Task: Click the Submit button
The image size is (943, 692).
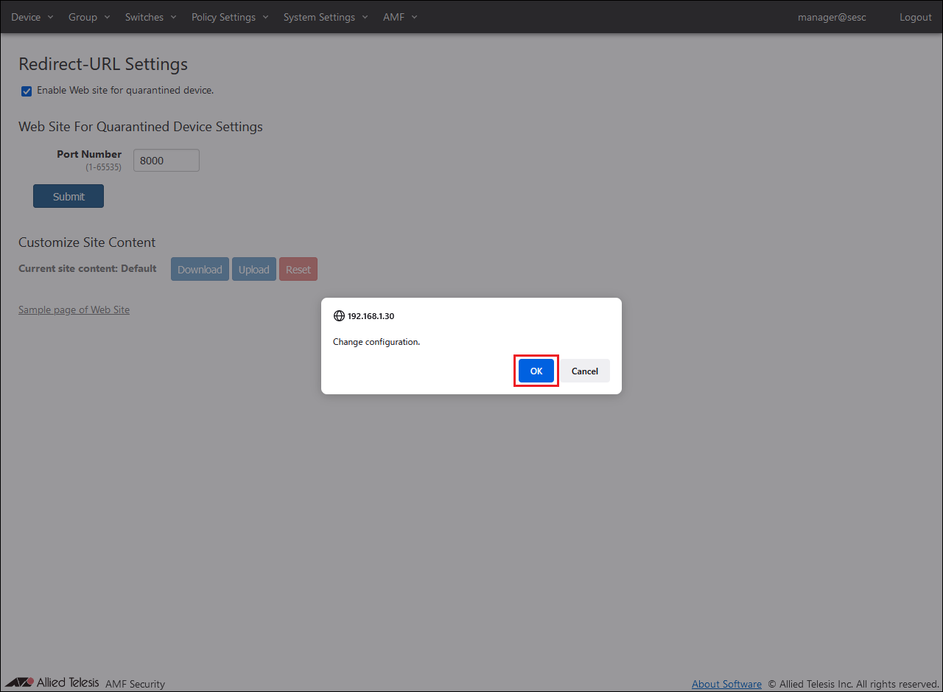Action: (69, 197)
